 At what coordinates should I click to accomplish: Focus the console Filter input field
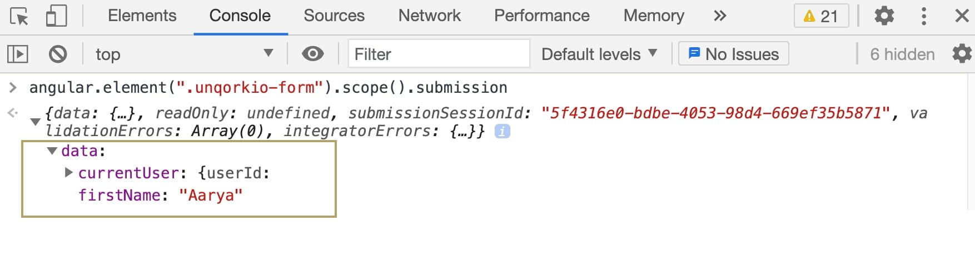coord(439,54)
